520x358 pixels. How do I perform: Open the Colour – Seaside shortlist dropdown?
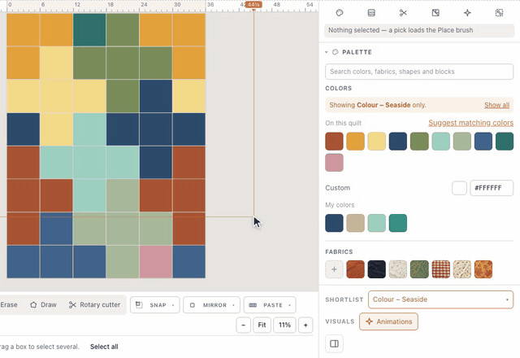440,299
